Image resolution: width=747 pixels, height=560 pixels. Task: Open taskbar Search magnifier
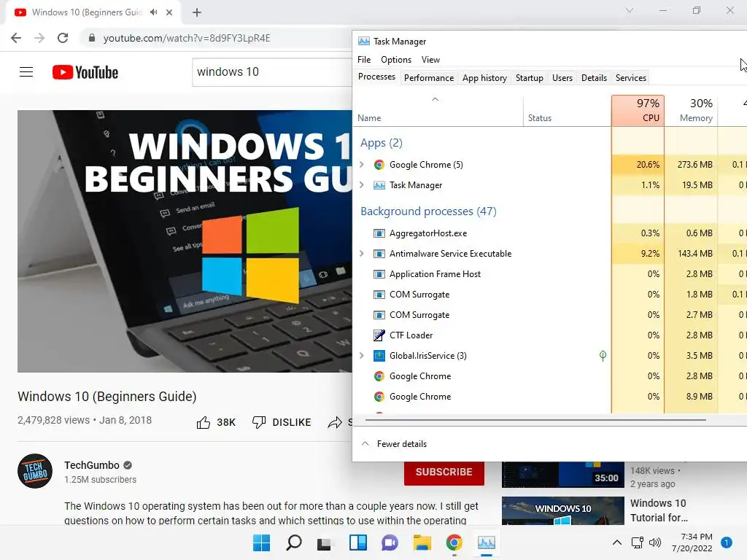293,542
